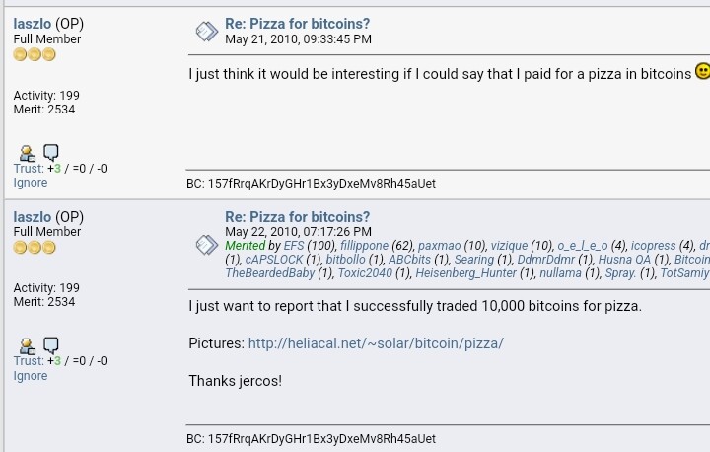Click green Merited link in second post
The image size is (710, 452).
[245, 246]
